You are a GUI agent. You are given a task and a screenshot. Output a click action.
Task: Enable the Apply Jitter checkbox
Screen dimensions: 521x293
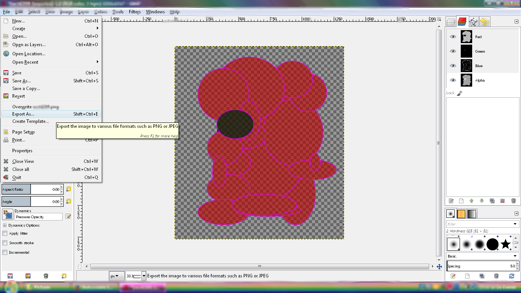coord(5,233)
